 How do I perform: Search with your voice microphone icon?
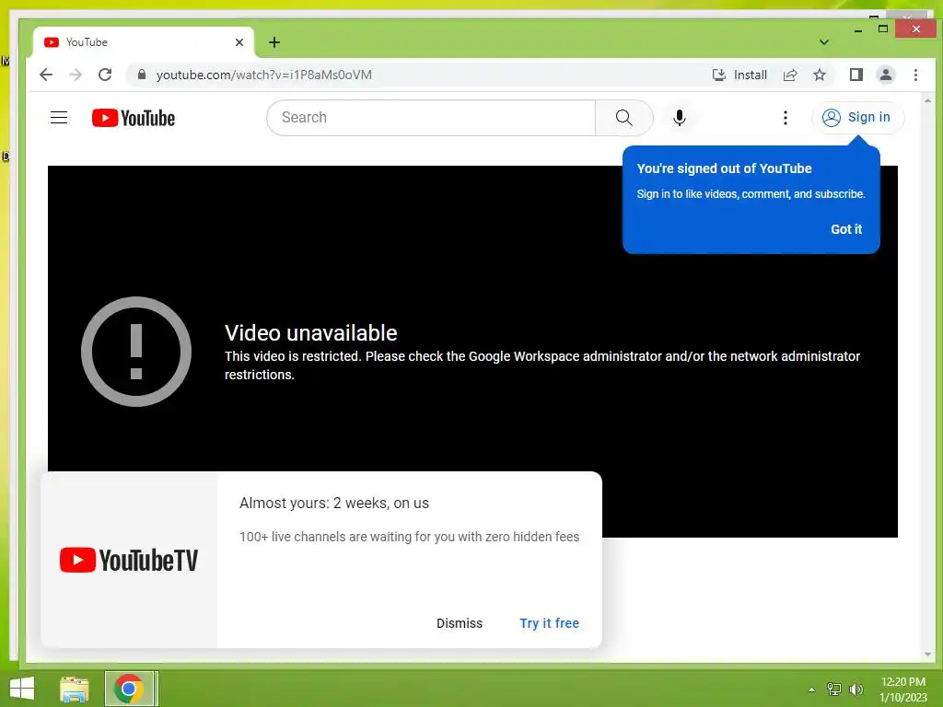679,117
